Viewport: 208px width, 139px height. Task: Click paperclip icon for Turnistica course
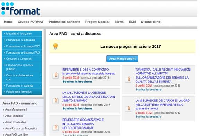pyautogui.click(x=128, y=79)
